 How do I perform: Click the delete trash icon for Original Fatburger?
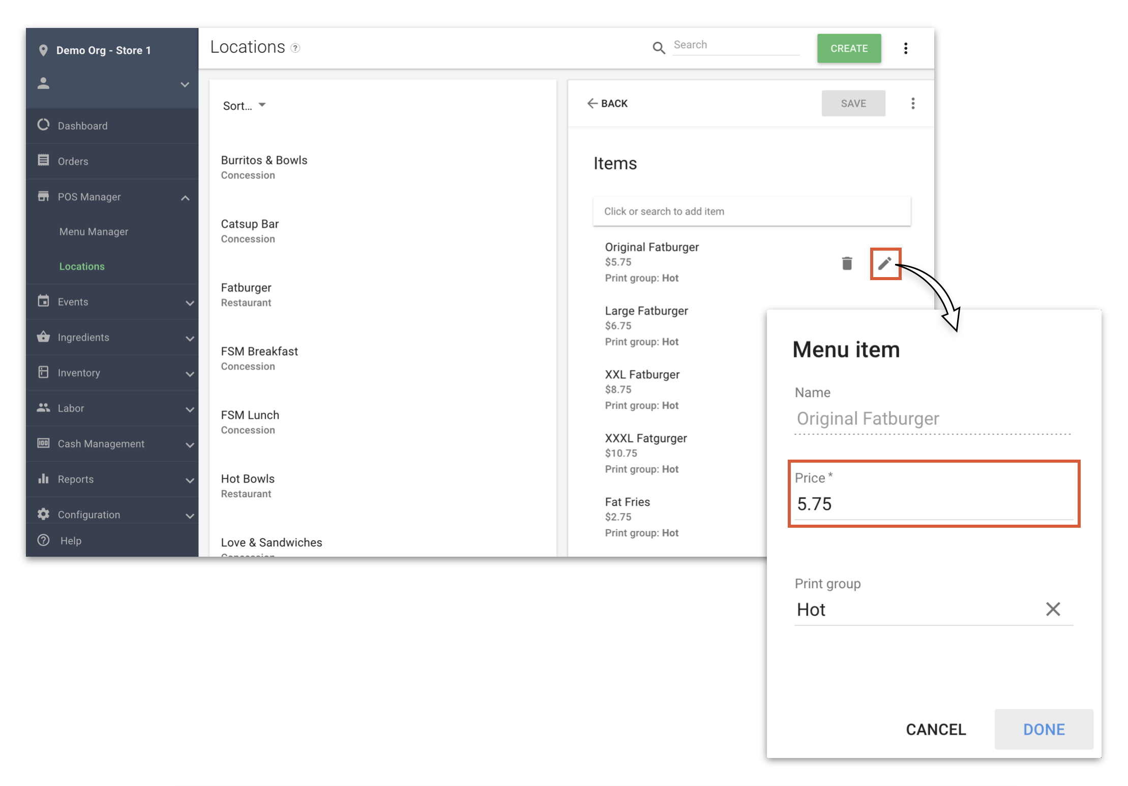(847, 261)
